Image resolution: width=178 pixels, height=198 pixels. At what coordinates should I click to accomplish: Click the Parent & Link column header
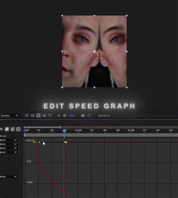[3, 136]
